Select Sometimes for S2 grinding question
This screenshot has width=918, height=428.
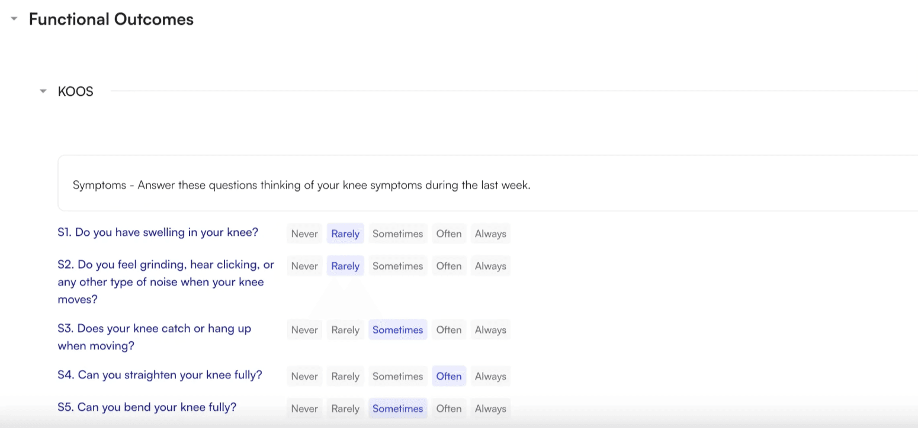tap(398, 266)
